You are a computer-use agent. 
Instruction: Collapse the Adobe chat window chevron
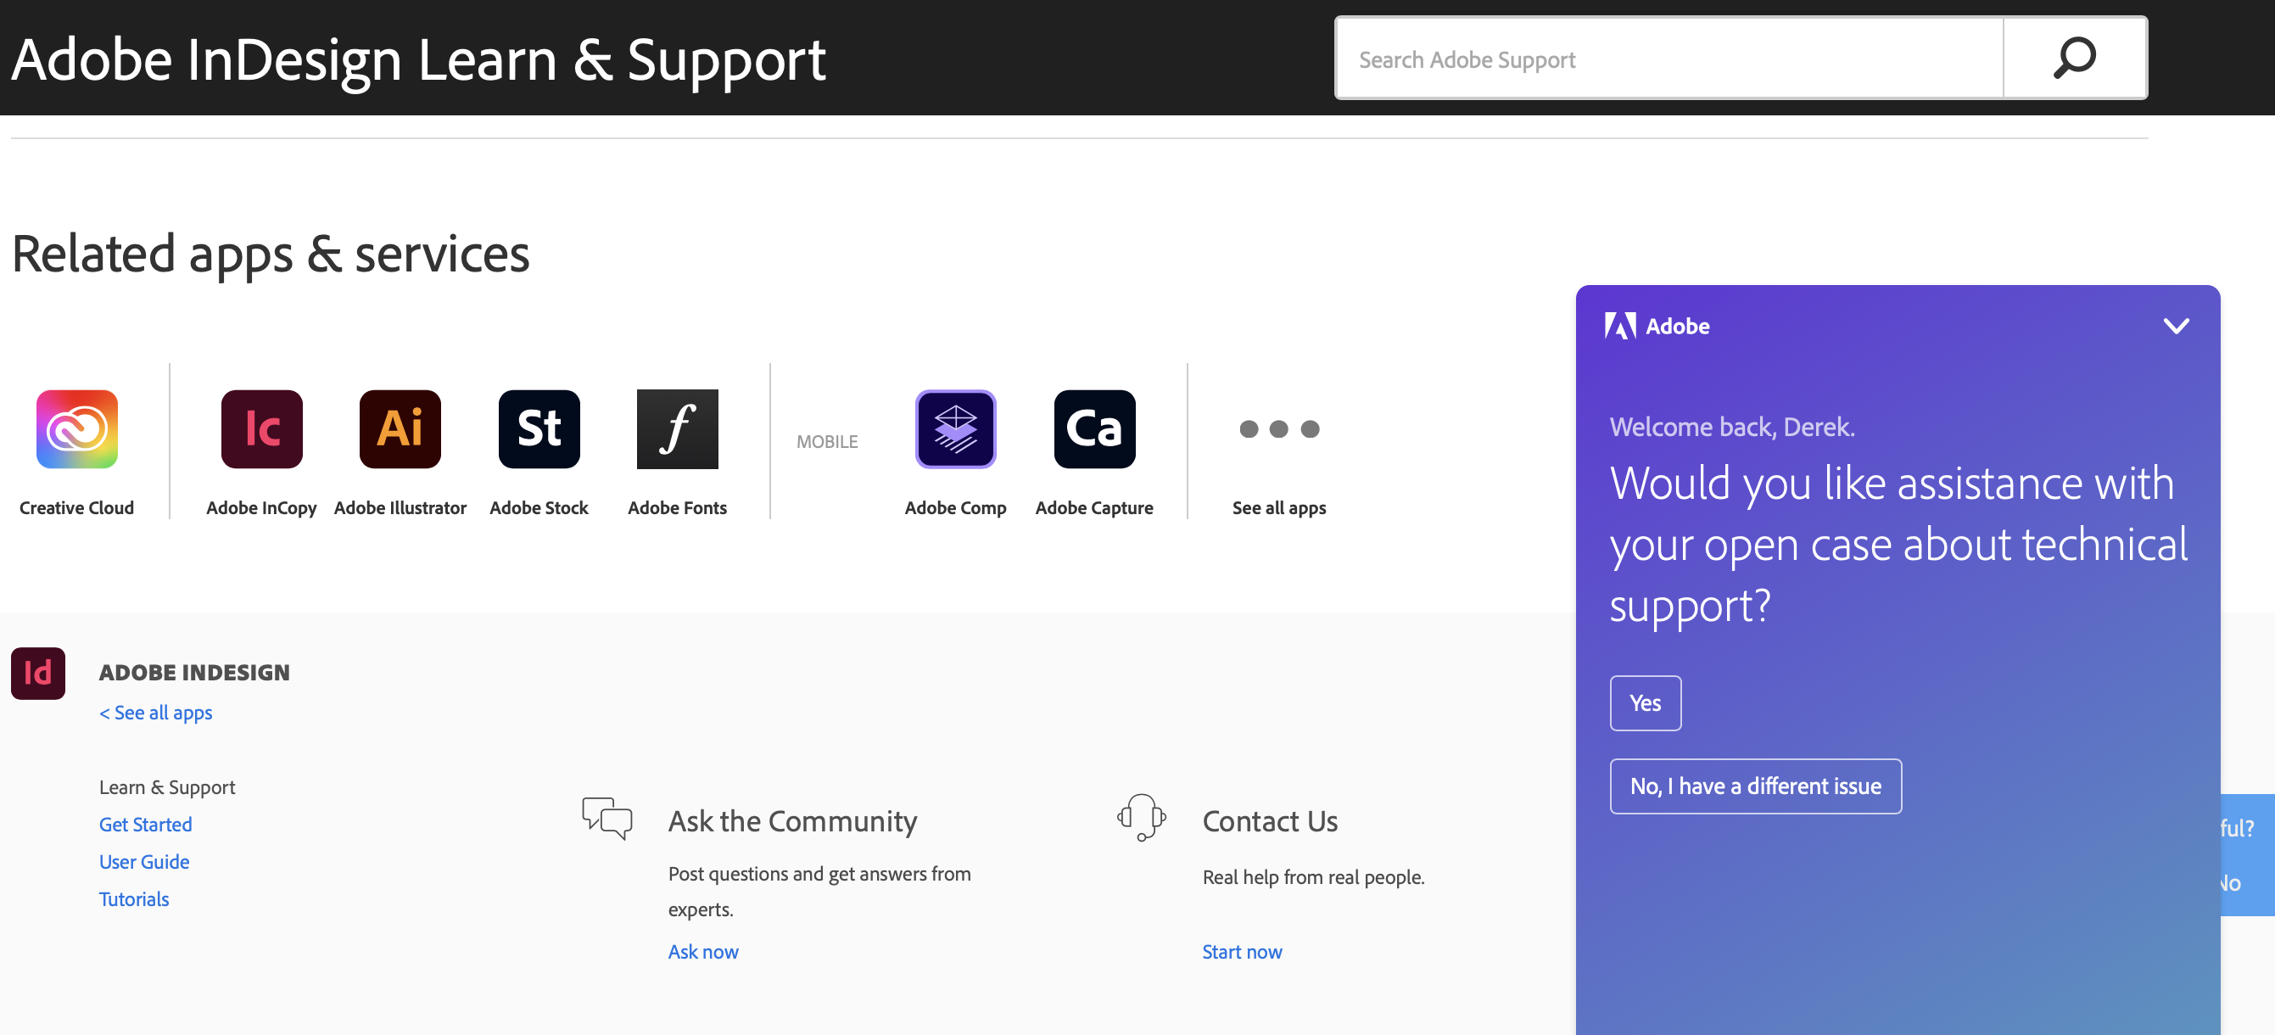click(2177, 326)
